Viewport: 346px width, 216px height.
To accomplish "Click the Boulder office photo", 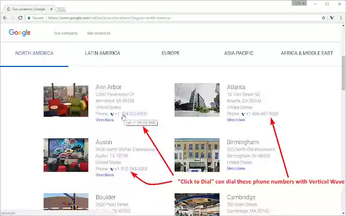I will tap(66, 201).
